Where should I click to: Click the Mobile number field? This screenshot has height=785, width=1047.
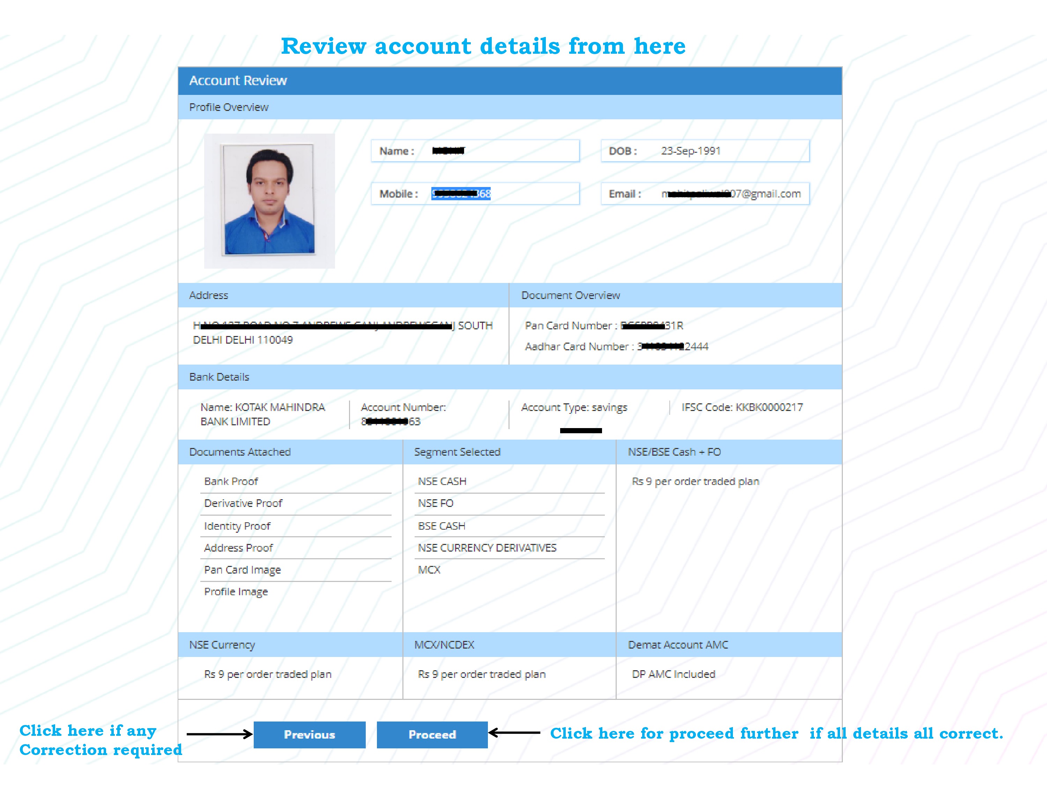point(475,194)
